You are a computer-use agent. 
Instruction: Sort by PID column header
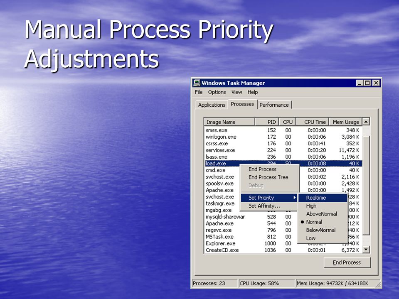[x=267, y=122]
